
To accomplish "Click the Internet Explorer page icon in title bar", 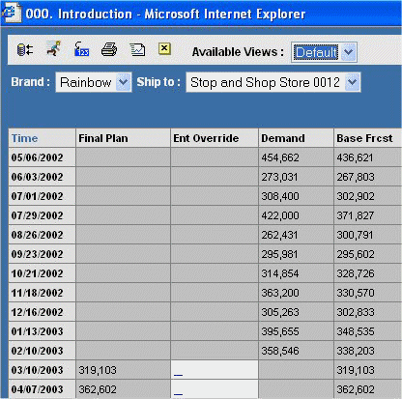I will (x=11, y=13).
